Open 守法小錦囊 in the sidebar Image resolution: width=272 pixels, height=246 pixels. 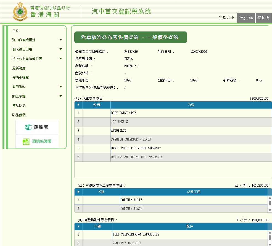pos(21,78)
